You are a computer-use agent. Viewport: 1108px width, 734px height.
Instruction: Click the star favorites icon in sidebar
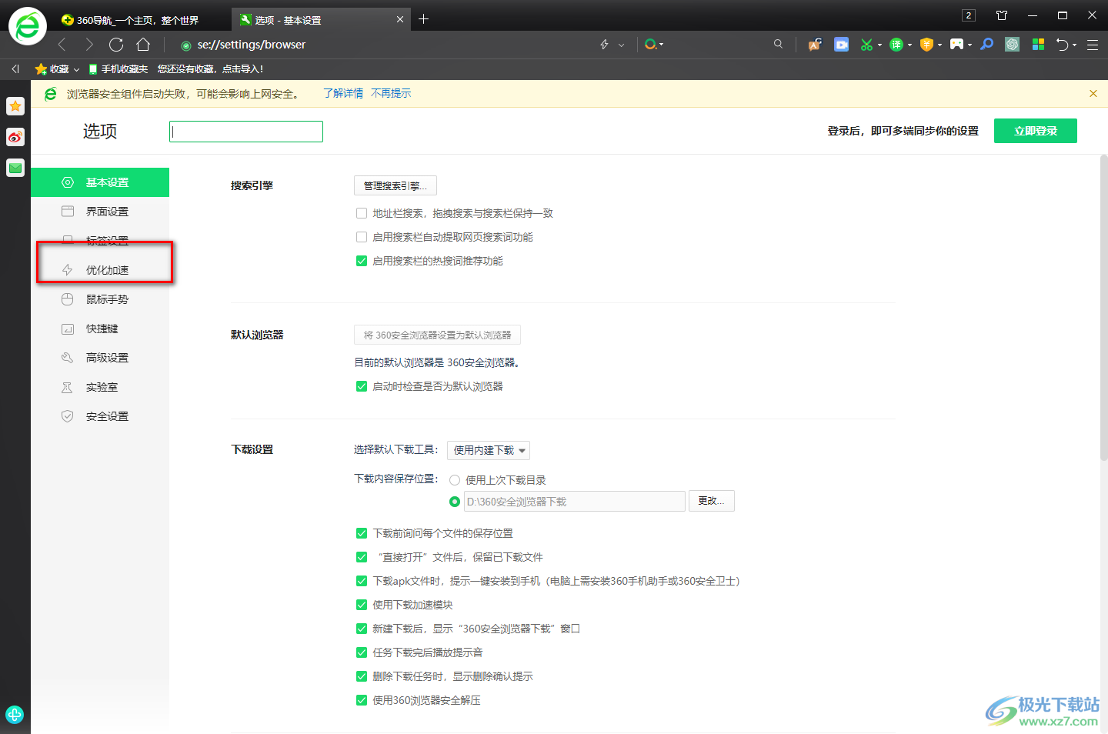(x=15, y=106)
